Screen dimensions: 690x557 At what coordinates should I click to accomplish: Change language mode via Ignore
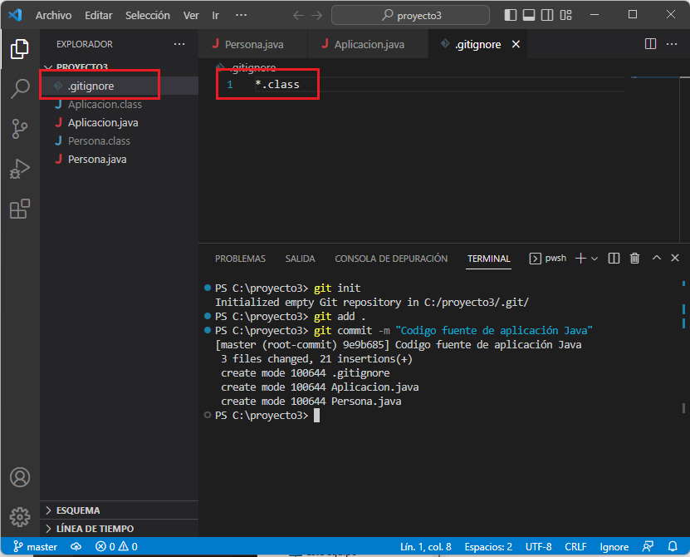[614, 547]
